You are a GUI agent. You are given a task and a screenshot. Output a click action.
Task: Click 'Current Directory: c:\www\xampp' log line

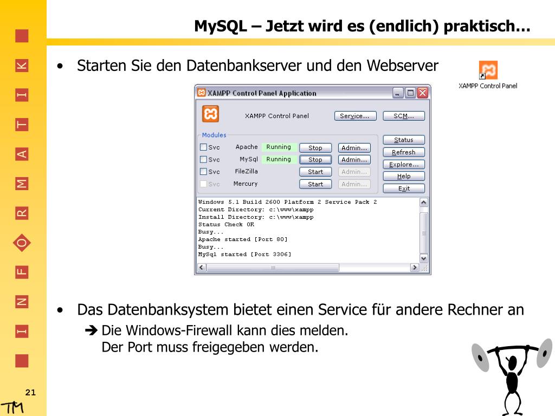point(256,210)
